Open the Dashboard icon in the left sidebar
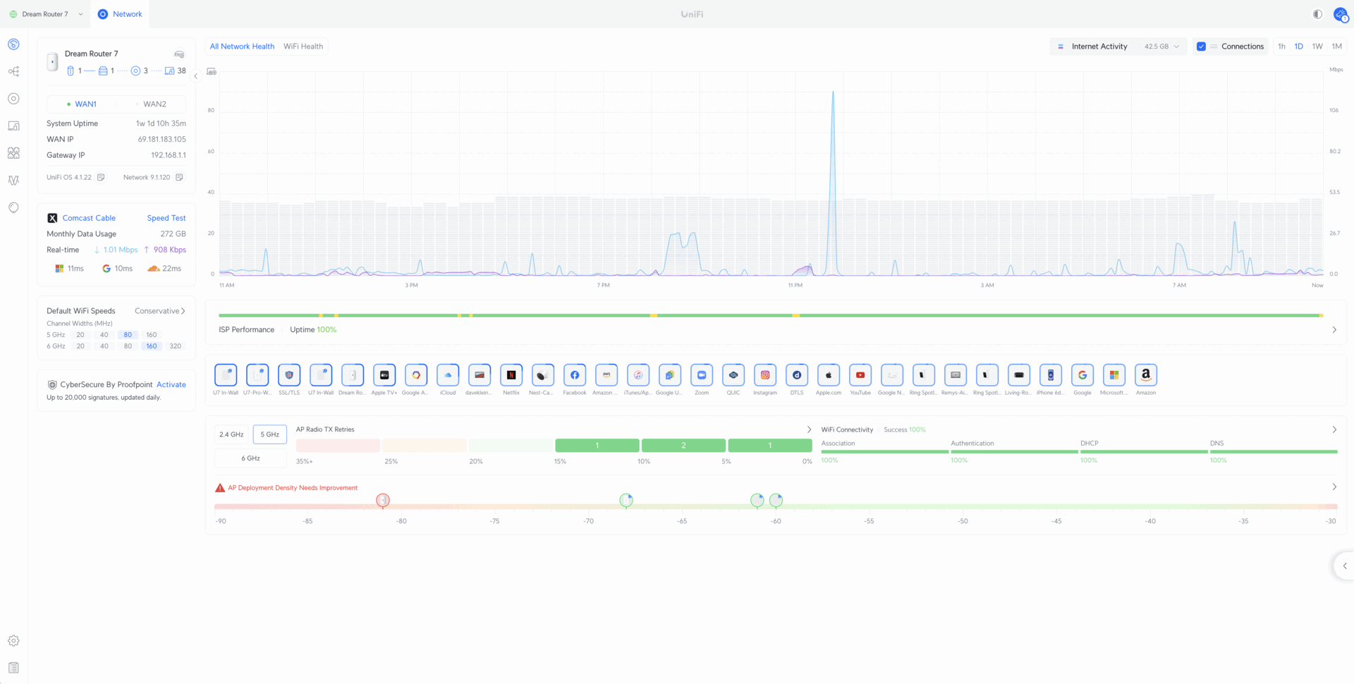The height and width of the screenshot is (684, 1354). [13, 44]
